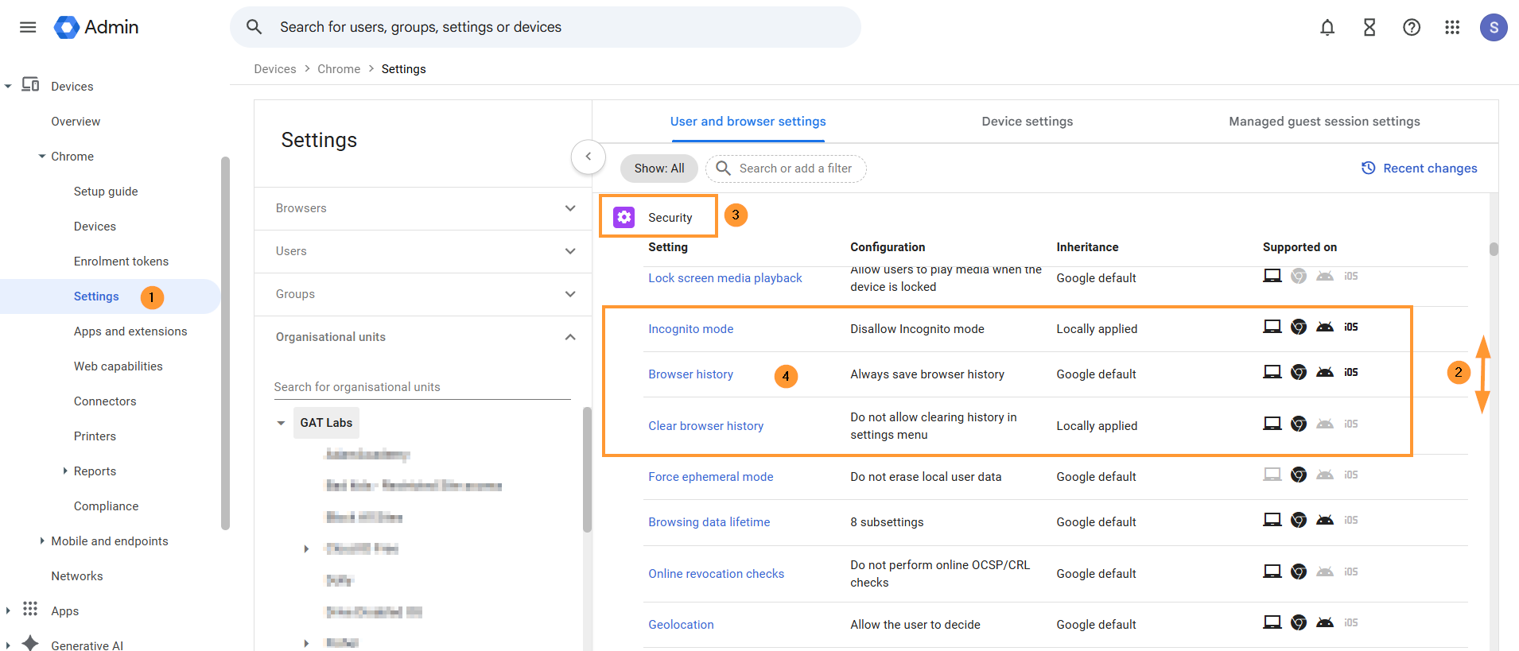Expand the Browsers section
Screen dimensions: 1519x651
(x=569, y=208)
